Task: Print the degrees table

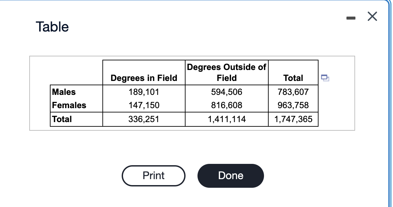Action: click(153, 175)
